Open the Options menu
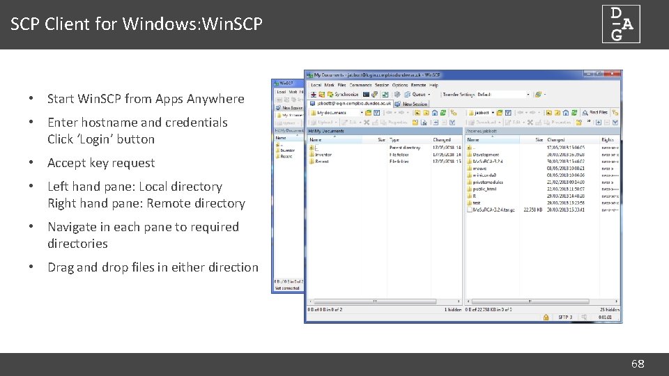Viewport: 669px width, 376px height. 400,85
